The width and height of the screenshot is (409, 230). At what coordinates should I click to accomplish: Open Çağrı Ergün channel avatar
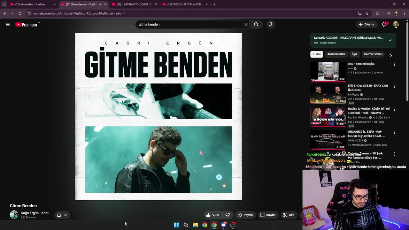tap(14, 215)
